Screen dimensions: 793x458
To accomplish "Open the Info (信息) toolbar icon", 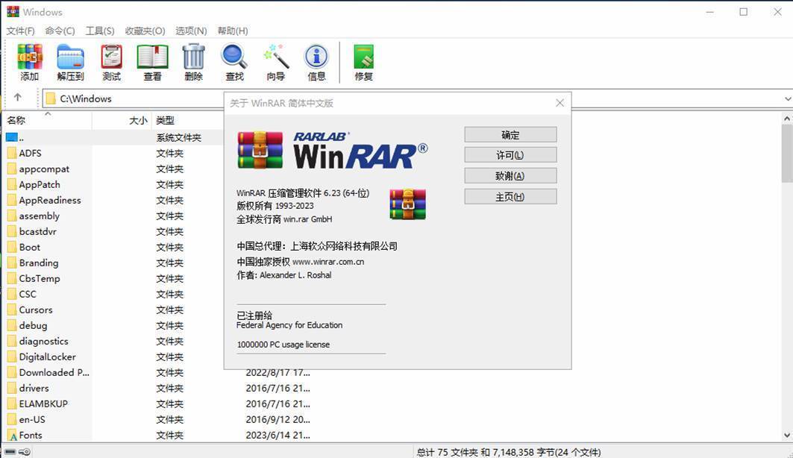I will (x=316, y=62).
